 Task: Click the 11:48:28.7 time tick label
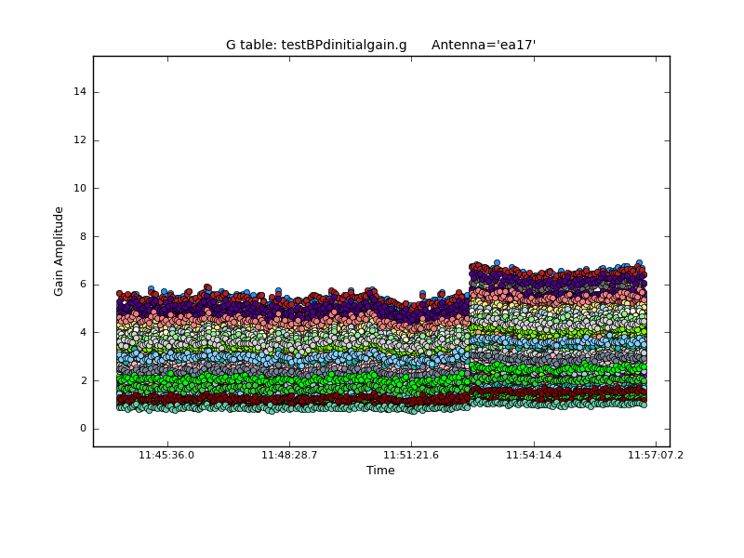pos(289,456)
